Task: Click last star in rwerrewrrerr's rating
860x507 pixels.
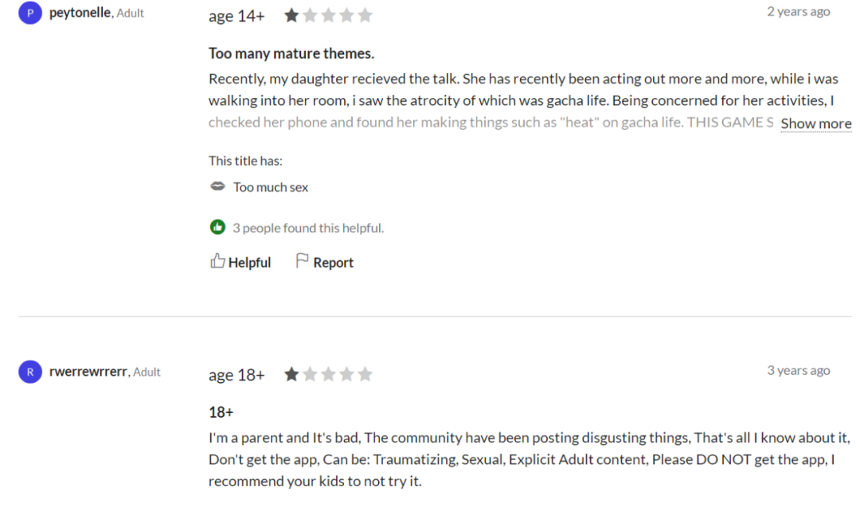Action: (x=365, y=374)
